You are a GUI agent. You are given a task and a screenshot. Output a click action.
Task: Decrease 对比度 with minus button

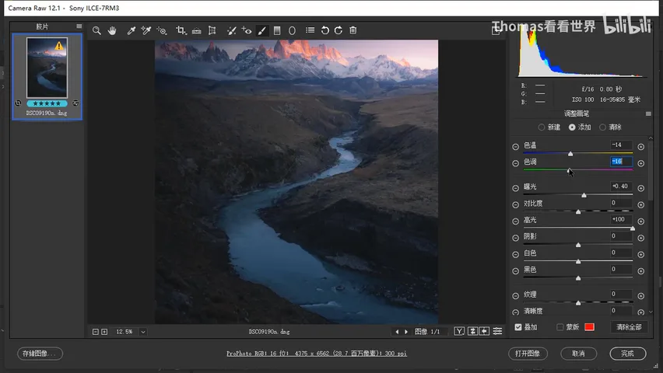(515, 204)
